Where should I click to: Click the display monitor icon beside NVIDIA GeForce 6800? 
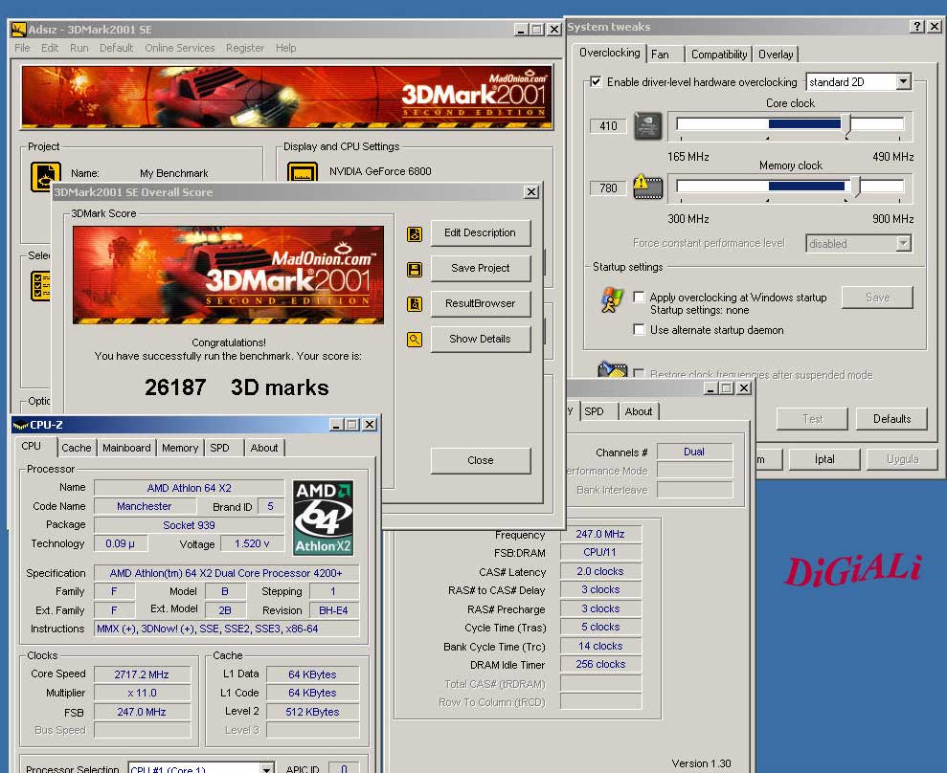302,172
